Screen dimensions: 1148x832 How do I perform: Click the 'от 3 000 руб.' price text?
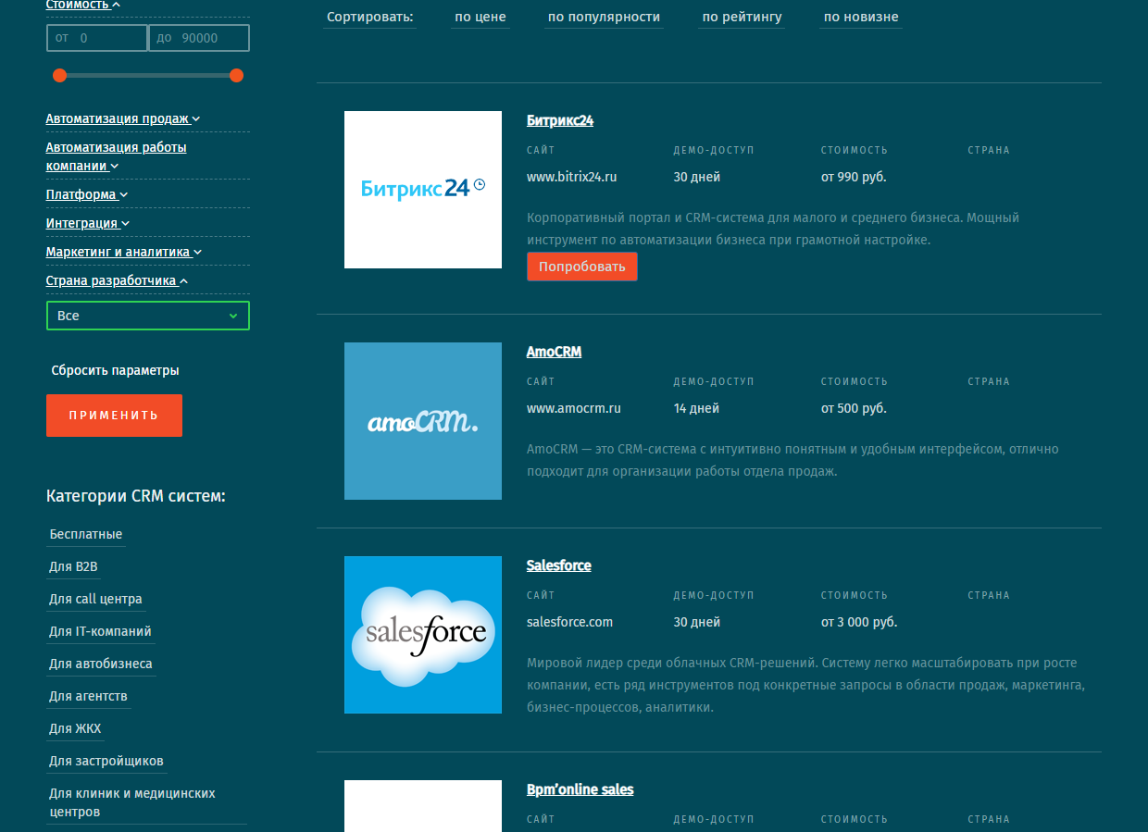[859, 622]
